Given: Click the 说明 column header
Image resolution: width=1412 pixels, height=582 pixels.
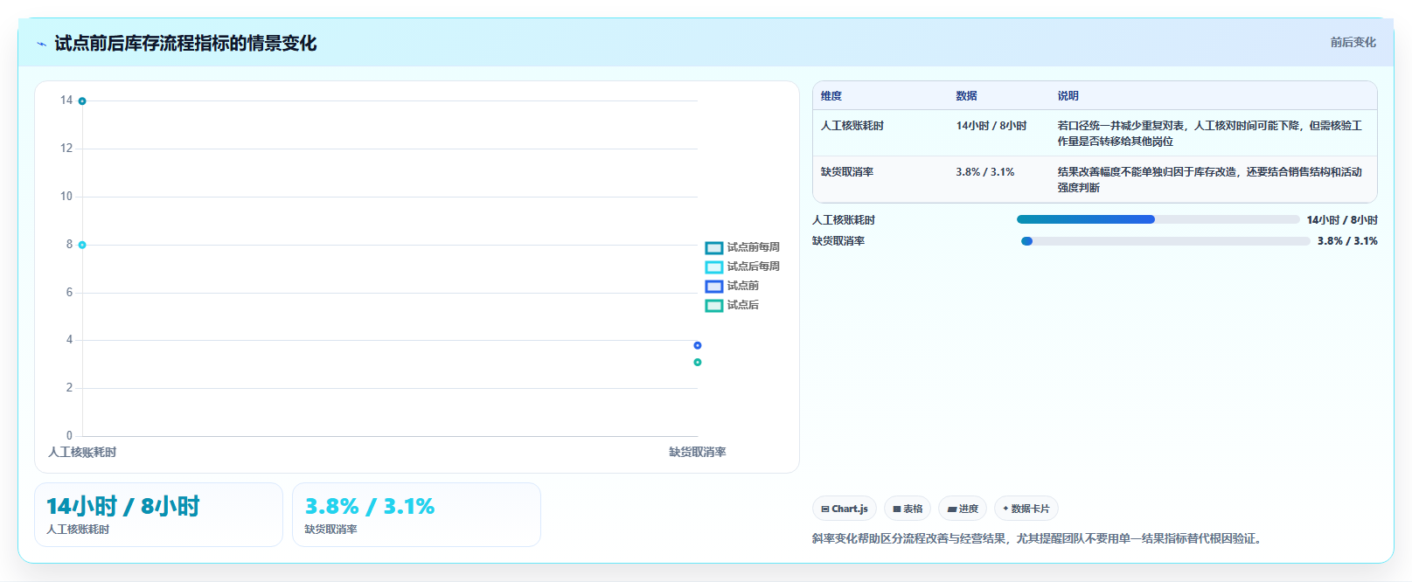Looking at the screenshot, I should pyautogui.click(x=1068, y=96).
